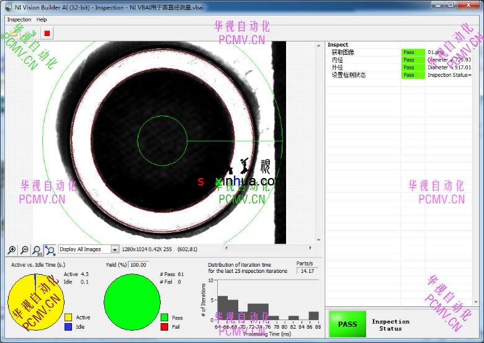Click the yellow Active legend swatch

pyautogui.click(x=68, y=317)
